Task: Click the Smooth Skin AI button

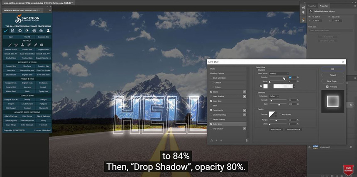Action: [11, 49]
